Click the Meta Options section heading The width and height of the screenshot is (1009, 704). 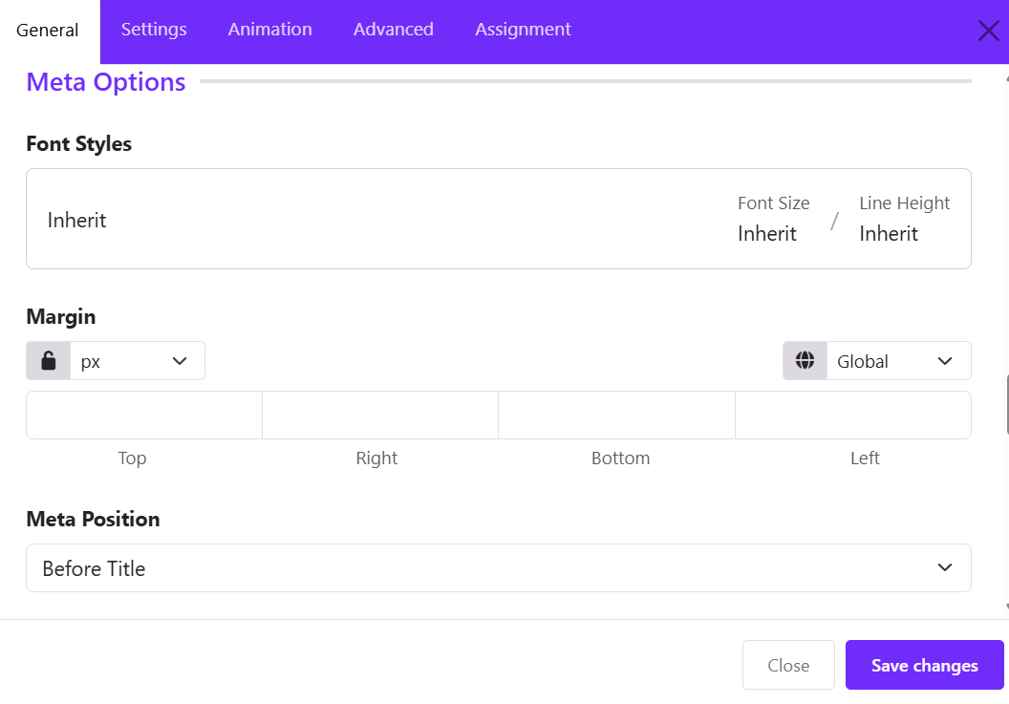click(x=106, y=82)
